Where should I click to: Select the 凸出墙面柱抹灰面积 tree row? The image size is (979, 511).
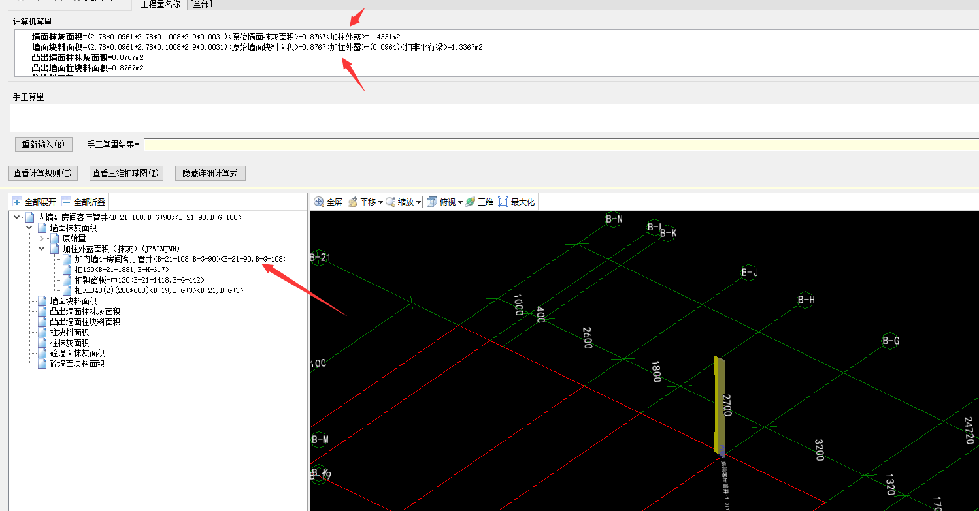[85, 311]
